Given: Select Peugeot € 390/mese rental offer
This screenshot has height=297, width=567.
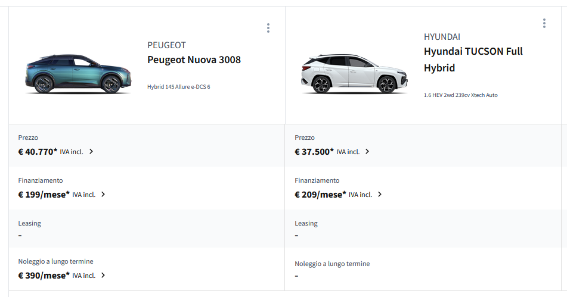Looking at the screenshot, I should click(x=44, y=276).
